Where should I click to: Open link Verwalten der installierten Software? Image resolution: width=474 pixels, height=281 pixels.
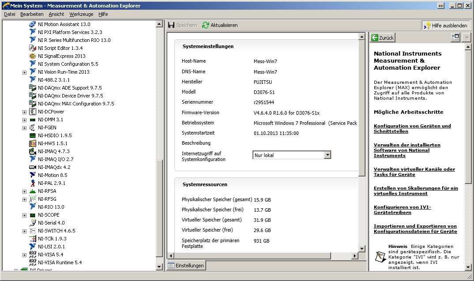[x=407, y=150]
